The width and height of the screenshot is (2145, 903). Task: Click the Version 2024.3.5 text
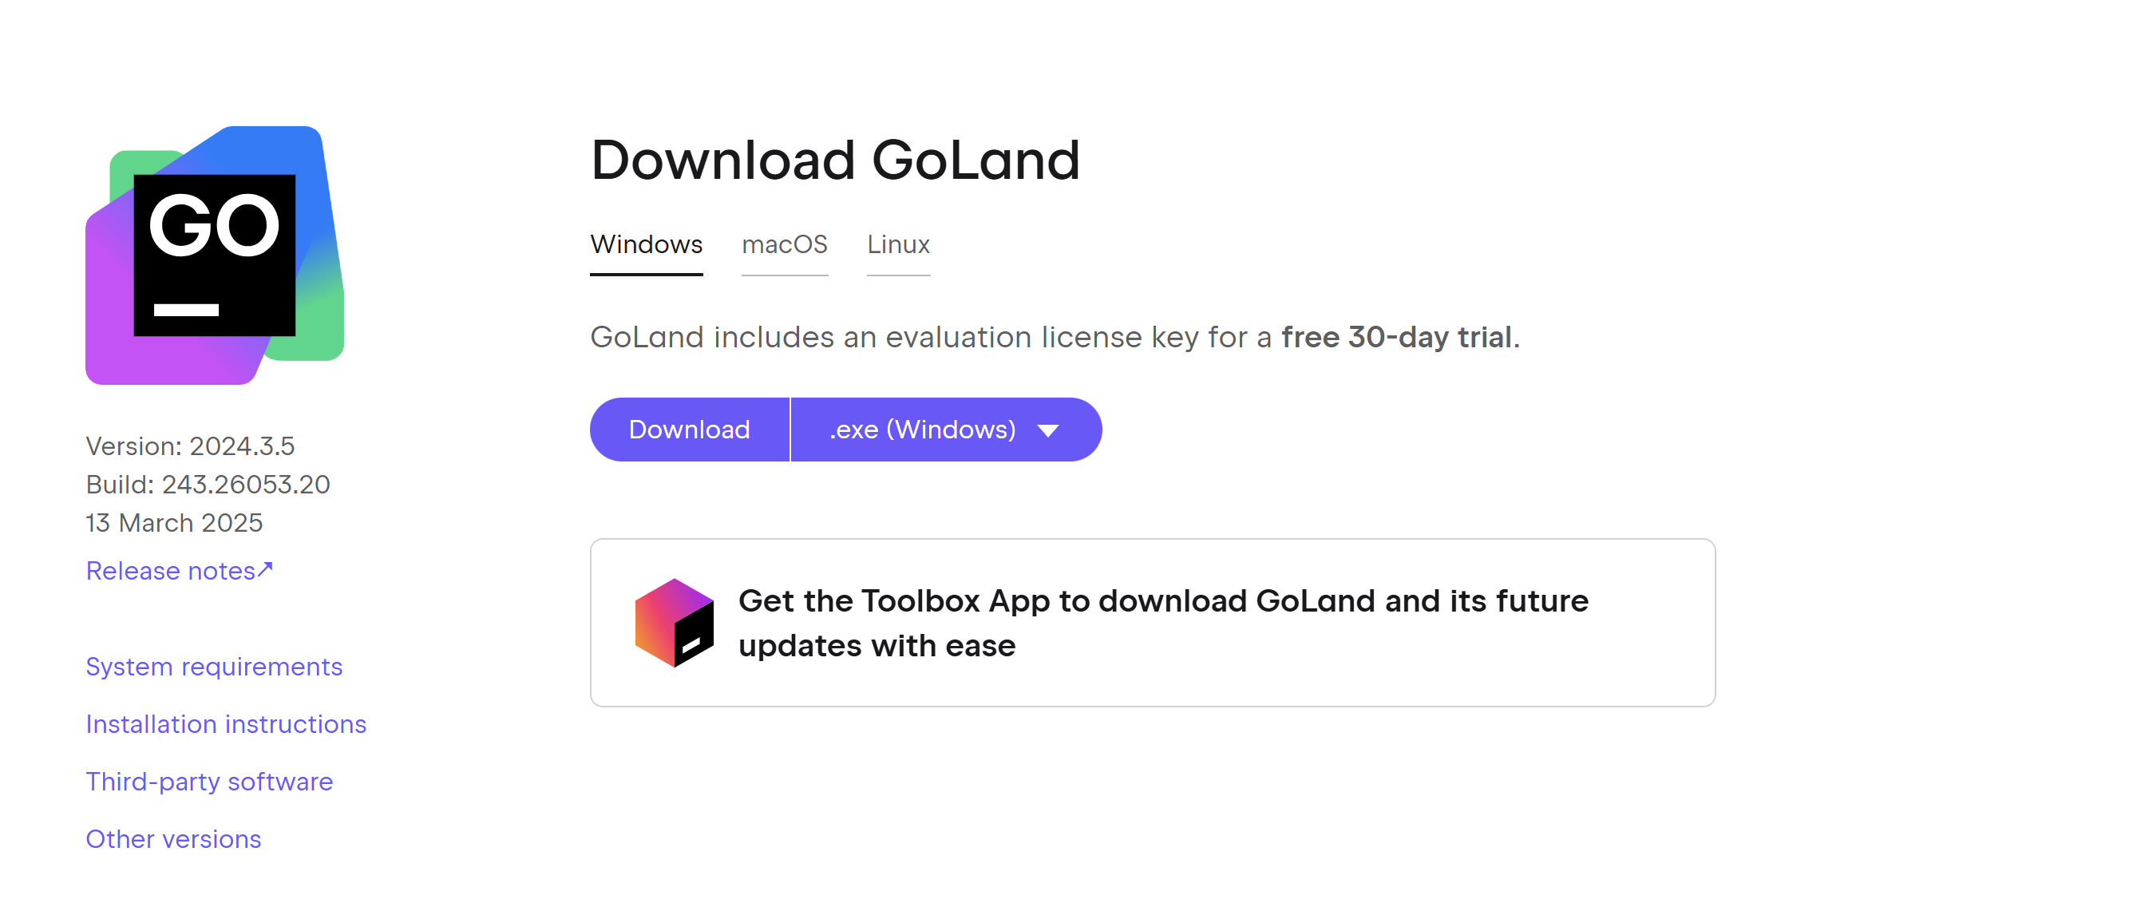click(x=190, y=446)
